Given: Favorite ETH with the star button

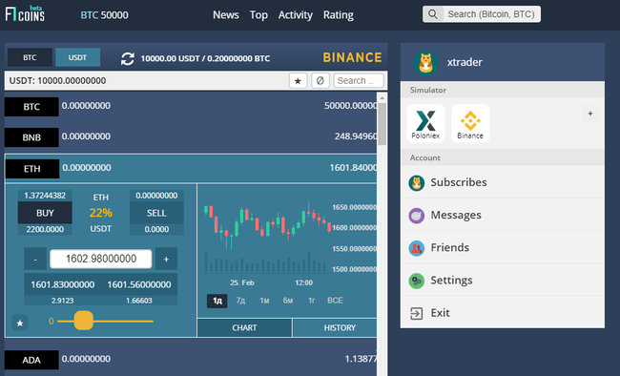Looking at the screenshot, I should [x=20, y=323].
